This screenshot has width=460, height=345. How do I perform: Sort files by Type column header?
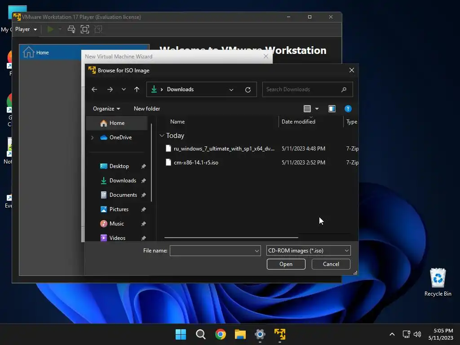[x=351, y=122]
